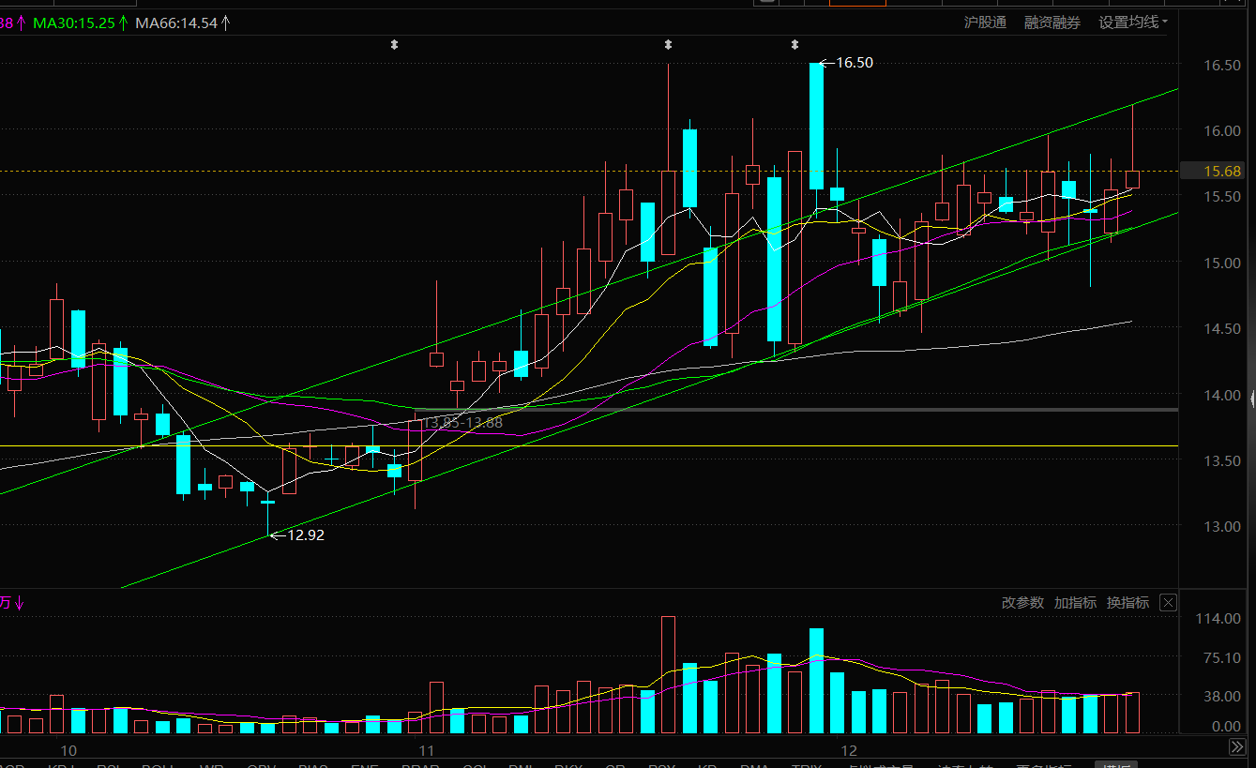The image size is (1256, 768).
Task: Open 沪股通 link
Action: [985, 23]
